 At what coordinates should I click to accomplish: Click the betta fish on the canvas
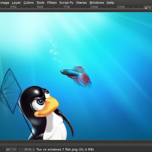(76, 77)
